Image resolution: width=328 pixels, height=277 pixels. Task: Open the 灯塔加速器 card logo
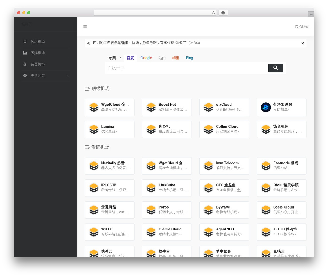tap(266, 107)
